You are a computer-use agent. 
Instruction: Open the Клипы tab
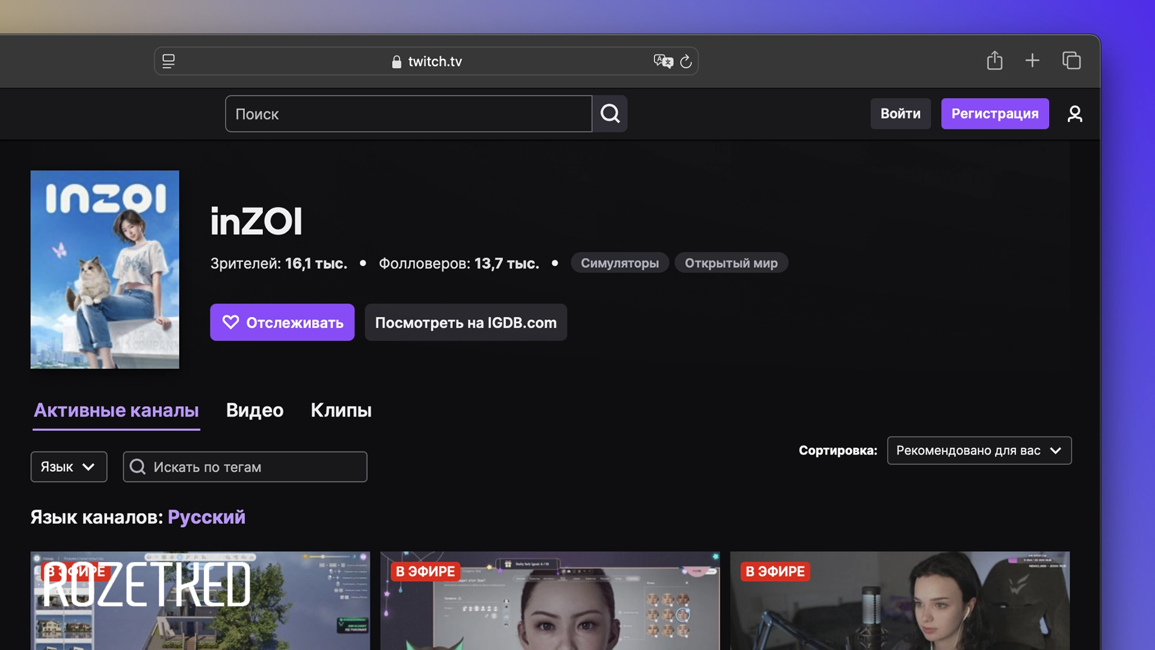[x=340, y=410]
